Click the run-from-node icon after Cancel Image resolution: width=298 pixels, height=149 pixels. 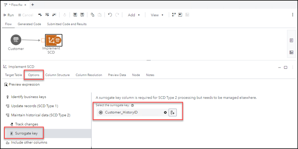[40, 15]
